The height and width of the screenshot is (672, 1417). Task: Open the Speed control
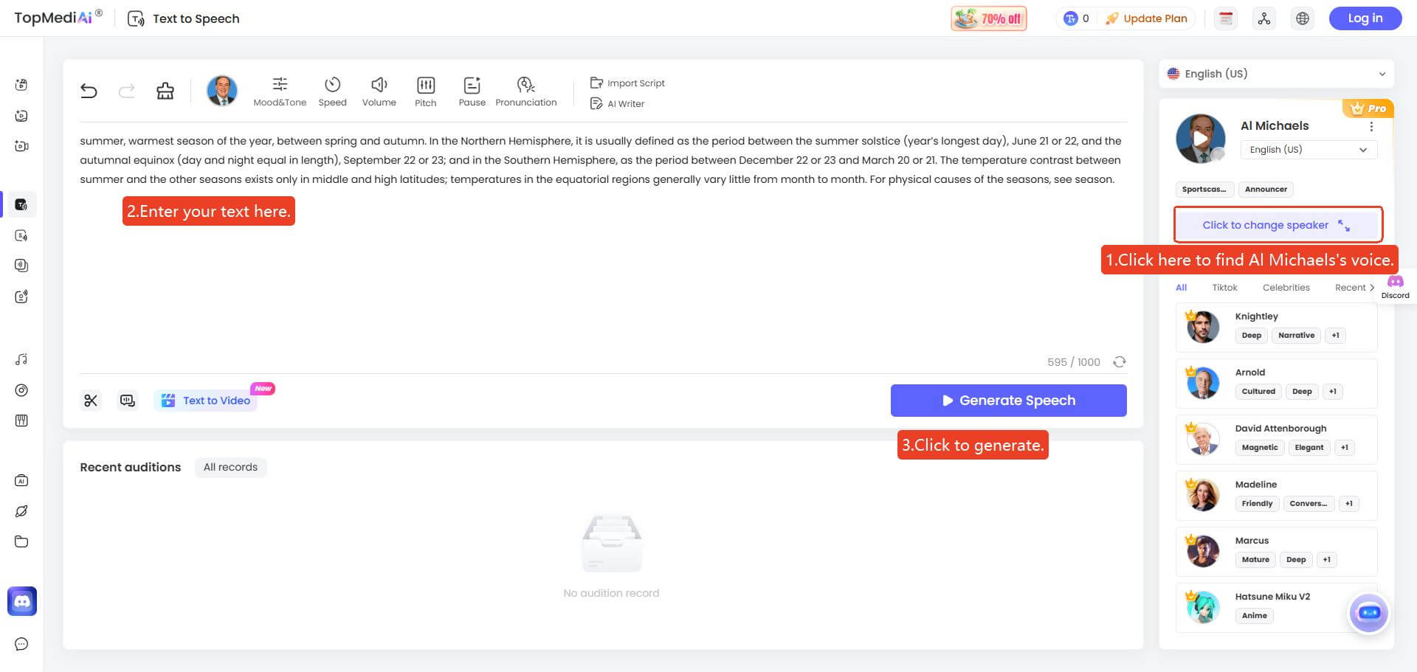click(x=332, y=92)
